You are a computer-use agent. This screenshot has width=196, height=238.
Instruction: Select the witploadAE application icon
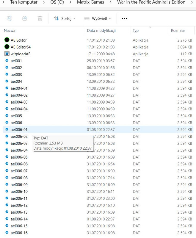(x=7, y=54)
